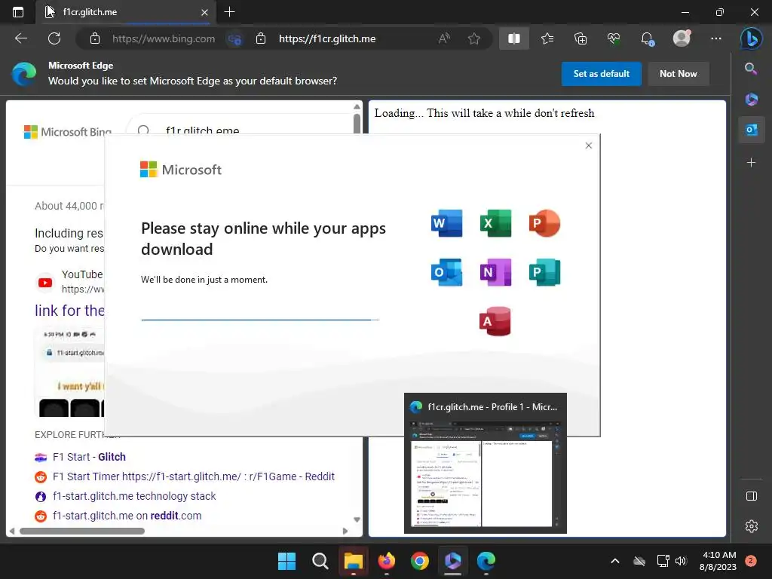Click the Publisher app icon

[544, 271]
